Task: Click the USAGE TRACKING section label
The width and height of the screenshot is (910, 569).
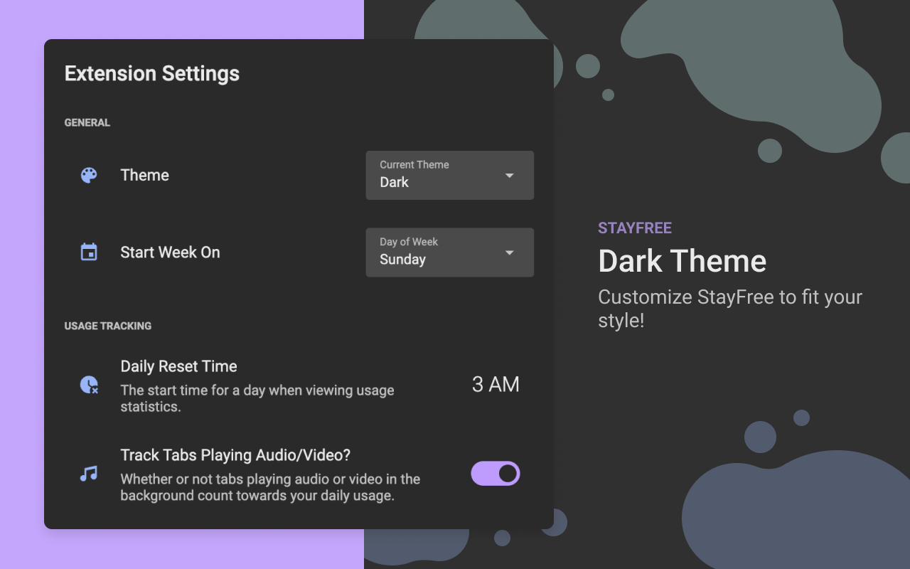Action: point(108,326)
